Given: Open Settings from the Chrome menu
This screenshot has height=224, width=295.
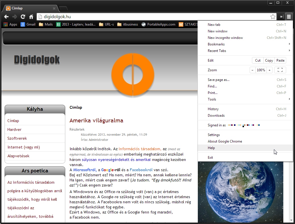Looking at the screenshot, I should click(245, 135).
